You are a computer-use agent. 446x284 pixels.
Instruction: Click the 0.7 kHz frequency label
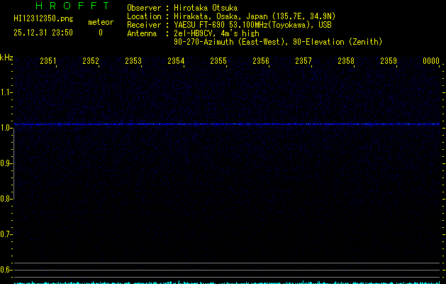click(x=6, y=234)
